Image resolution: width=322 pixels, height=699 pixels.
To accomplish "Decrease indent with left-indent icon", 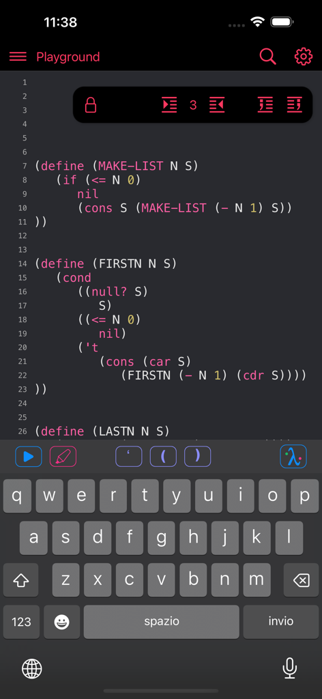I will point(217,104).
